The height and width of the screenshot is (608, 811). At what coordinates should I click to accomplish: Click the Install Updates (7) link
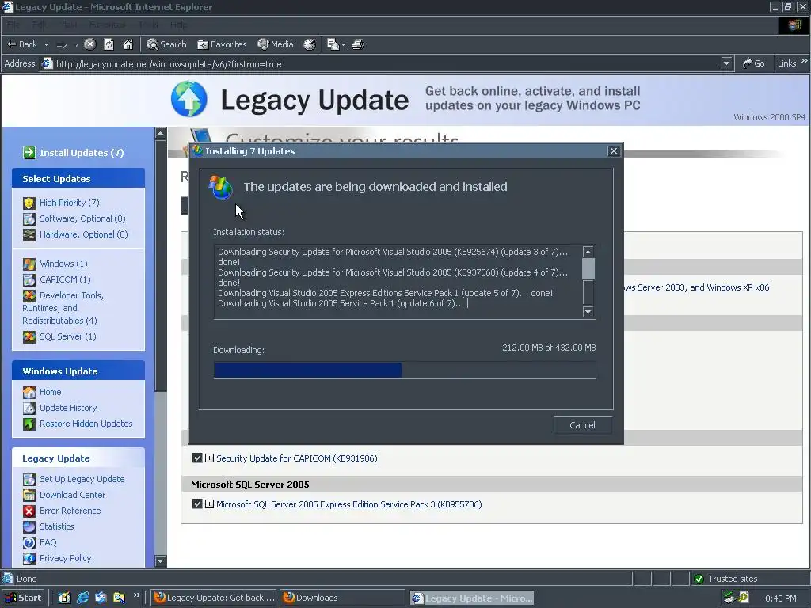coord(82,153)
